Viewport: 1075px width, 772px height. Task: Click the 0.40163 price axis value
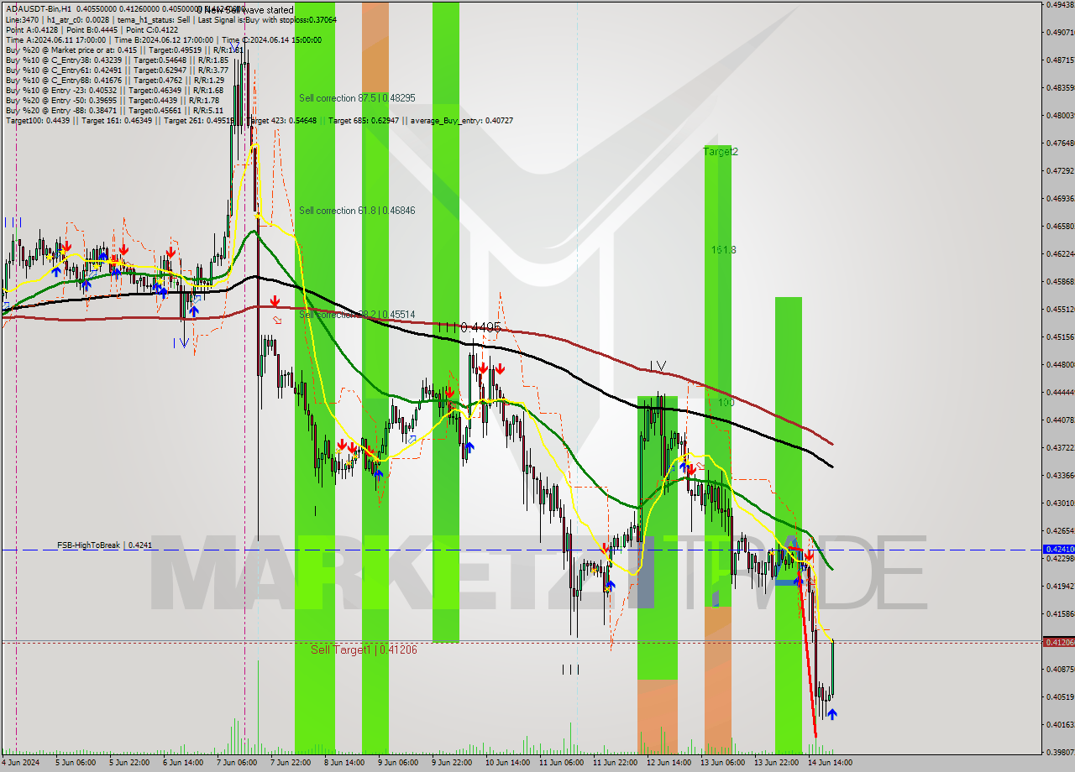click(x=1060, y=724)
